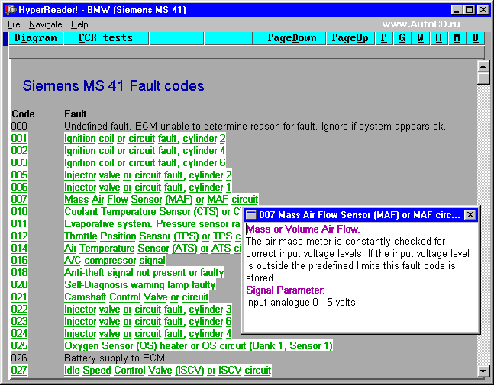
Task: Click the Diagram toolbar button
Action: coord(36,38)
